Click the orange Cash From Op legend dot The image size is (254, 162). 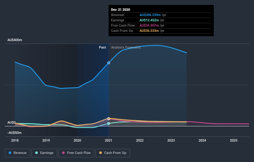click(x=101, y=153)
